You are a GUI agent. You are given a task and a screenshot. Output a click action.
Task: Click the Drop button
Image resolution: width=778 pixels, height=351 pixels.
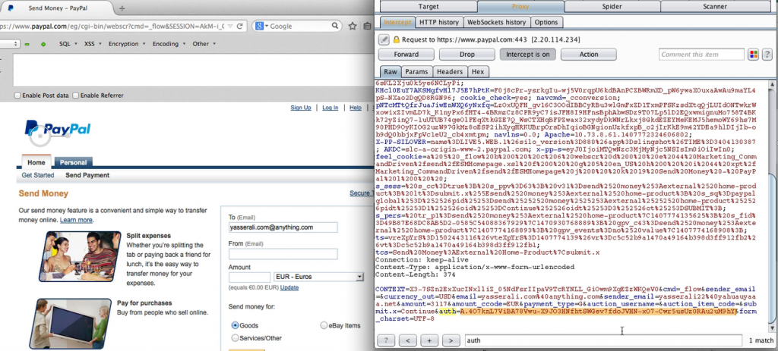tap(467, 55)
